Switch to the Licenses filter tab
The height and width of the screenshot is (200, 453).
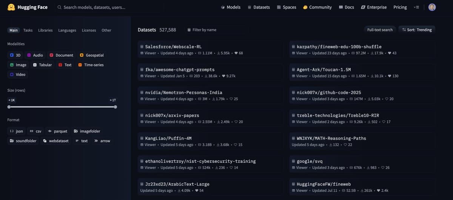pos(89,30)
